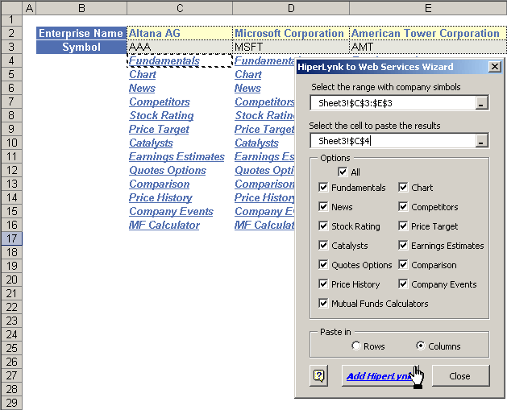The image size is (507, 410).
Task: Select column A header
Action: click(29, 8)
